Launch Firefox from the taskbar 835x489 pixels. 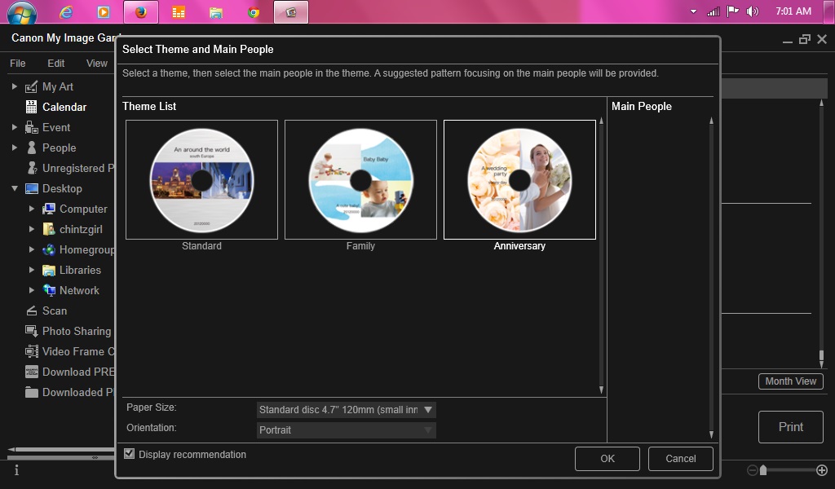[140, 12]
